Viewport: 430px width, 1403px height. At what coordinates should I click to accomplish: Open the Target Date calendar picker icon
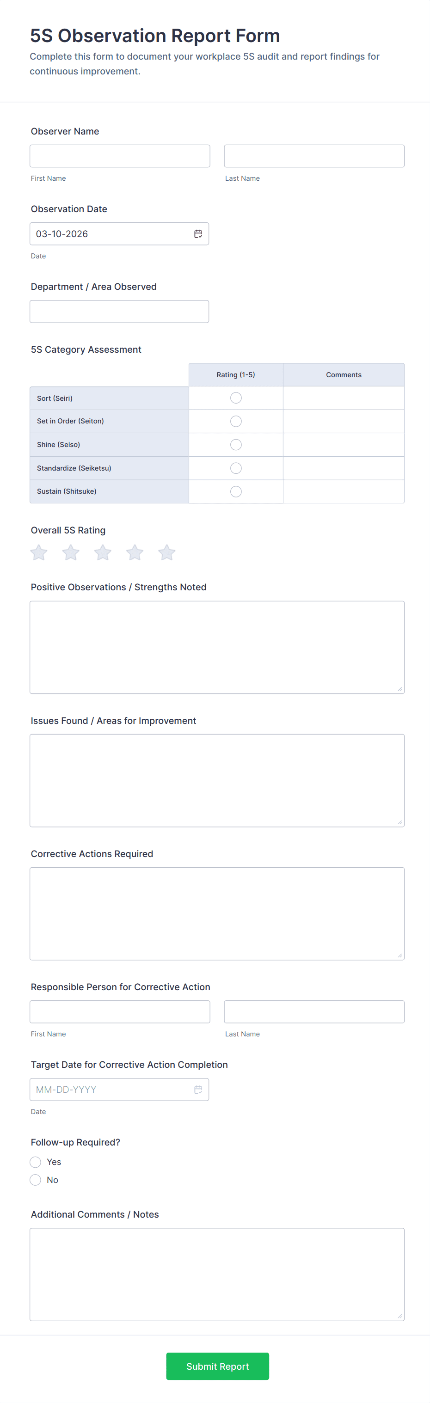coord(198,1089)
